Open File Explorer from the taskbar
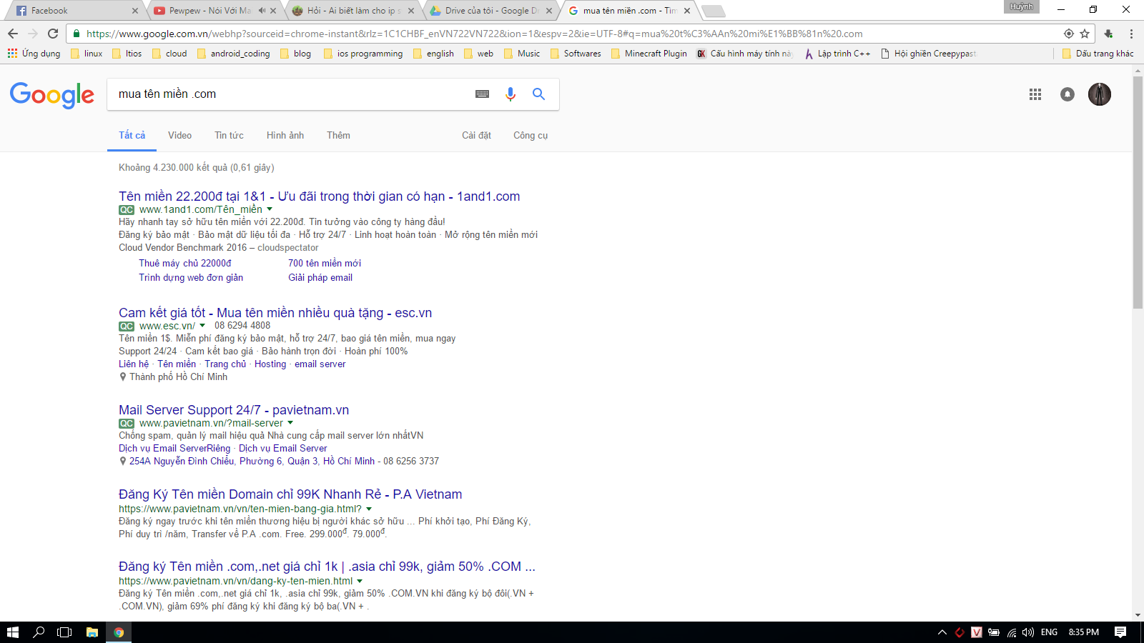 (x=92, y=632)
